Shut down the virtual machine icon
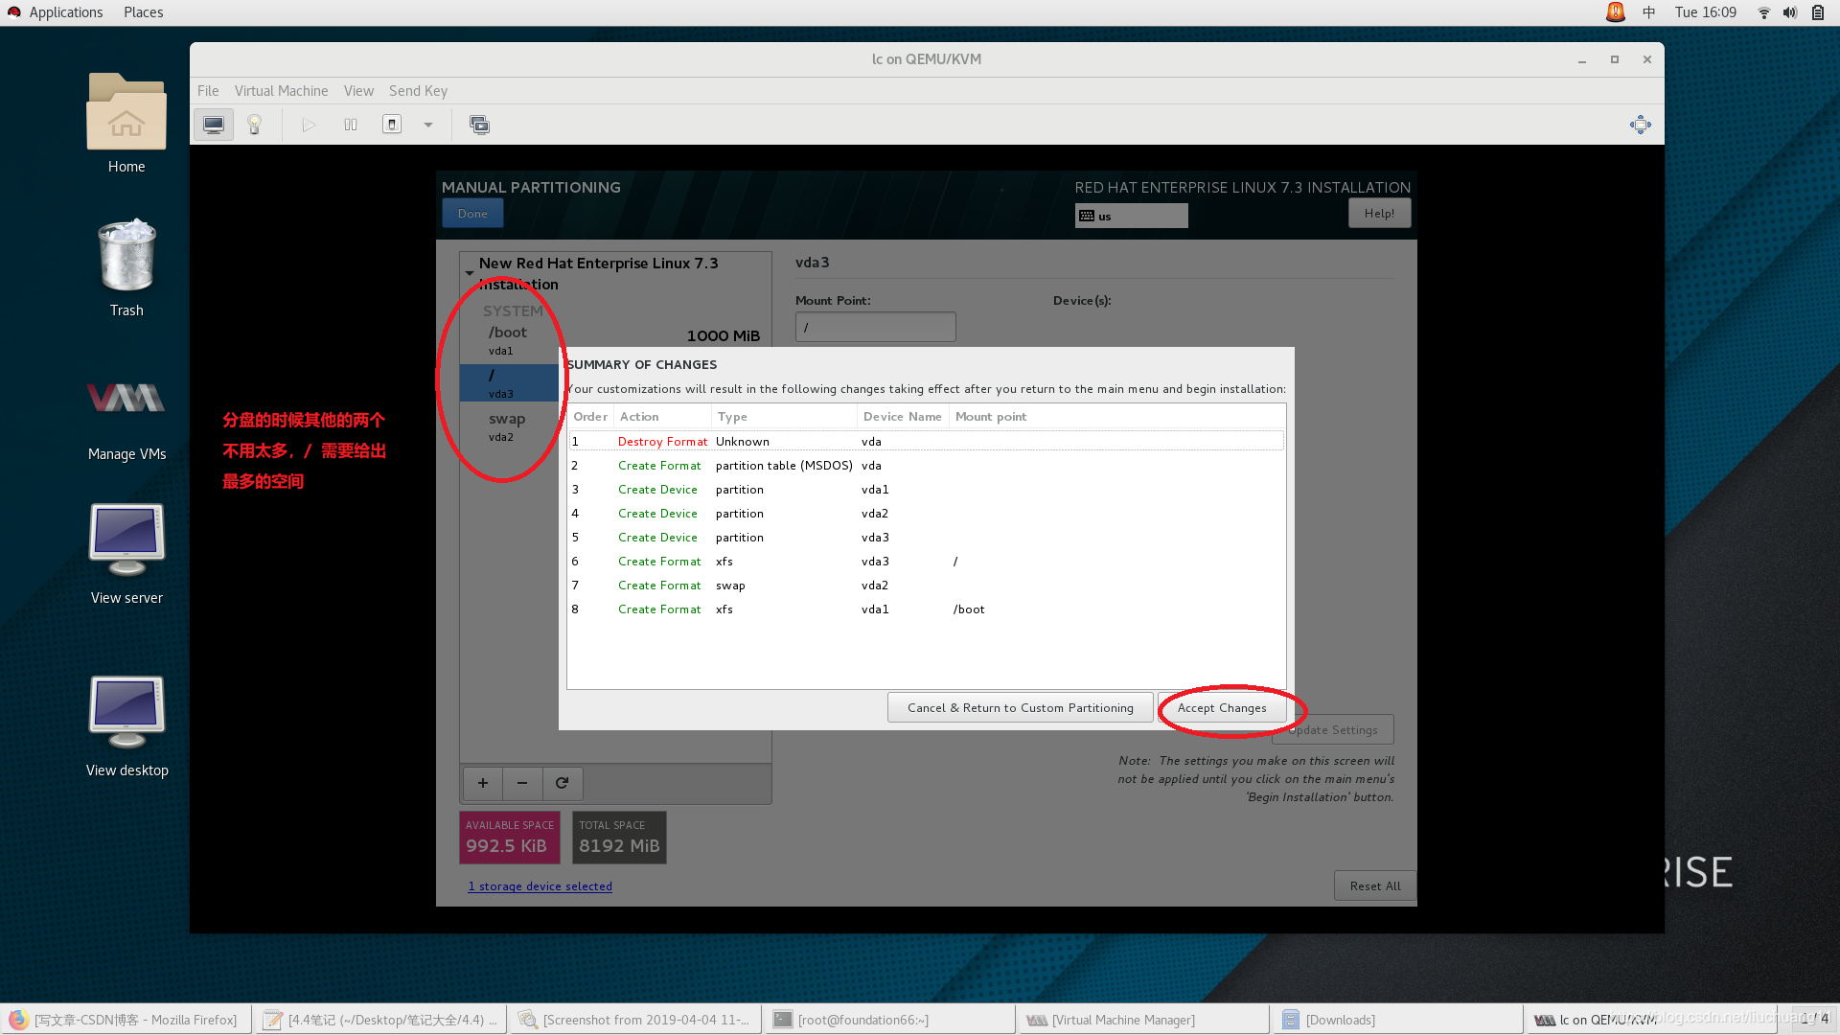 click(x=392, y=125)
